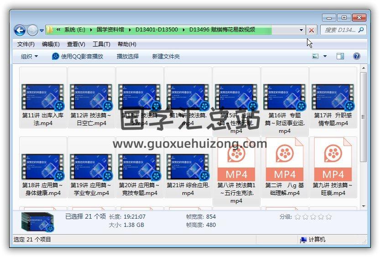This screenshot has width=380, height=257.
Task: Toggle the preview pane icon
Action: coord(340,56)
